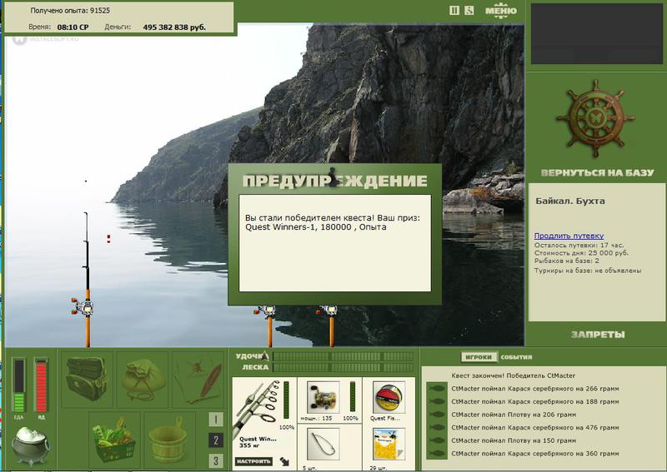Click the rod durability bar showing 100%
The height and width of the screenshot is (472, 667).
pos(286,400)
